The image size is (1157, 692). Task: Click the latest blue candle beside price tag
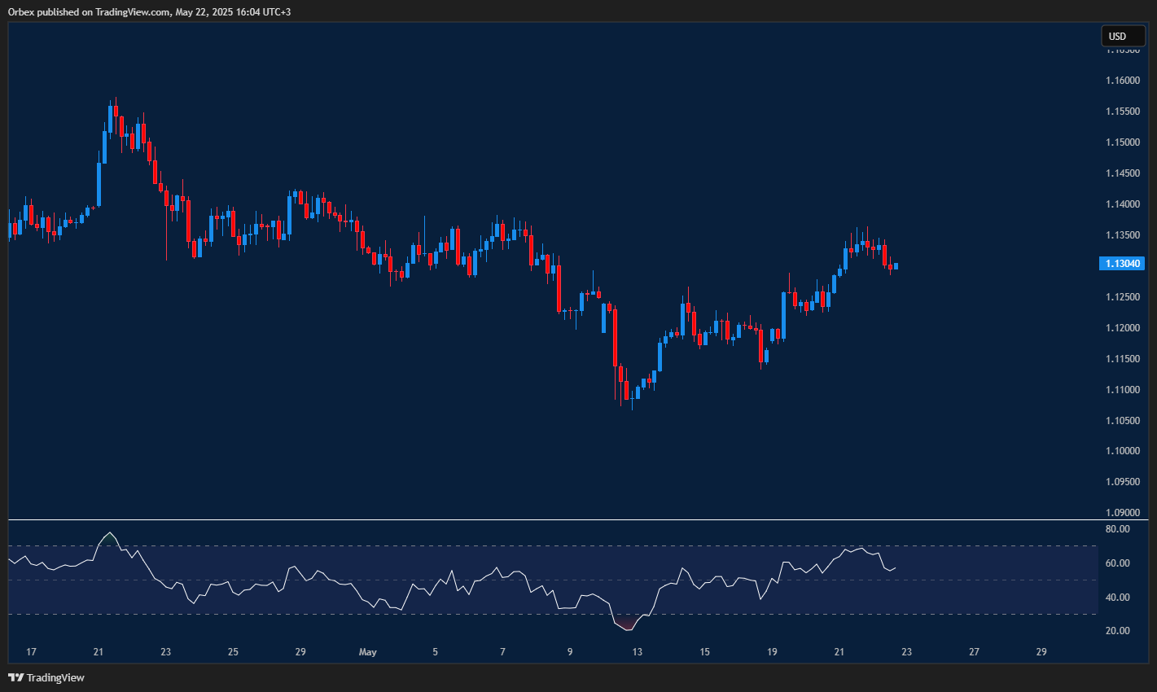pos(896,265)
